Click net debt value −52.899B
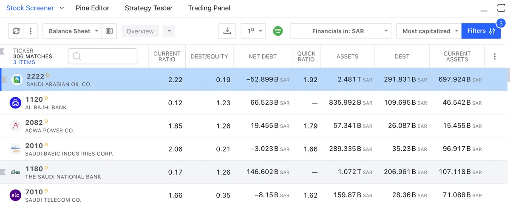Viewport: 510px width, 206px height. pos(268,80)
